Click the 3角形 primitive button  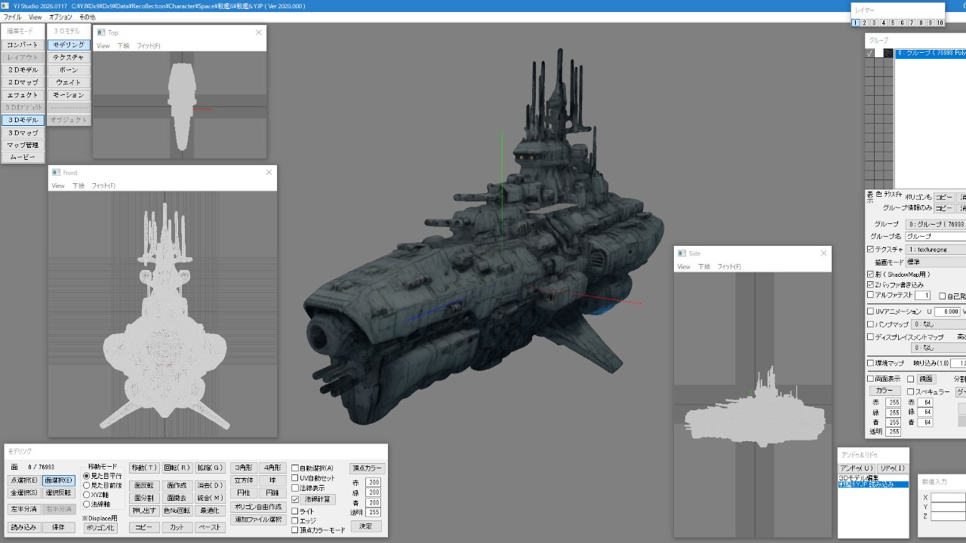tap(244, 468)
